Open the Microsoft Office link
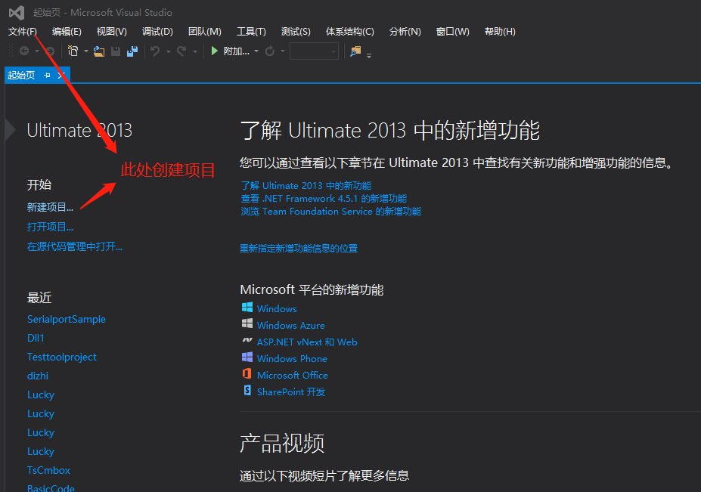 click(293, 375)
